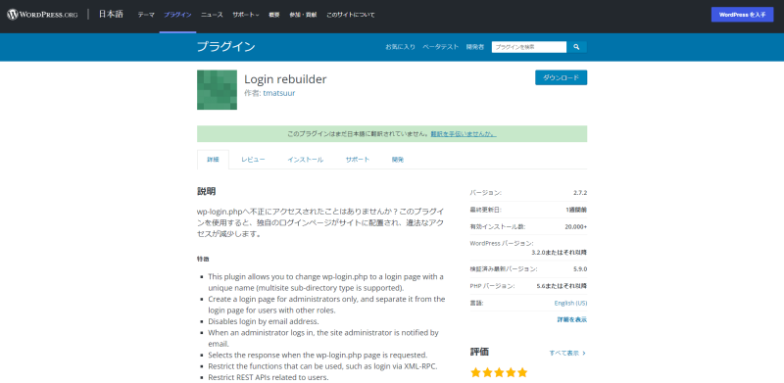Expand 詳細を表示 in the sidebar
784x383 pixels.
[572, 319]
